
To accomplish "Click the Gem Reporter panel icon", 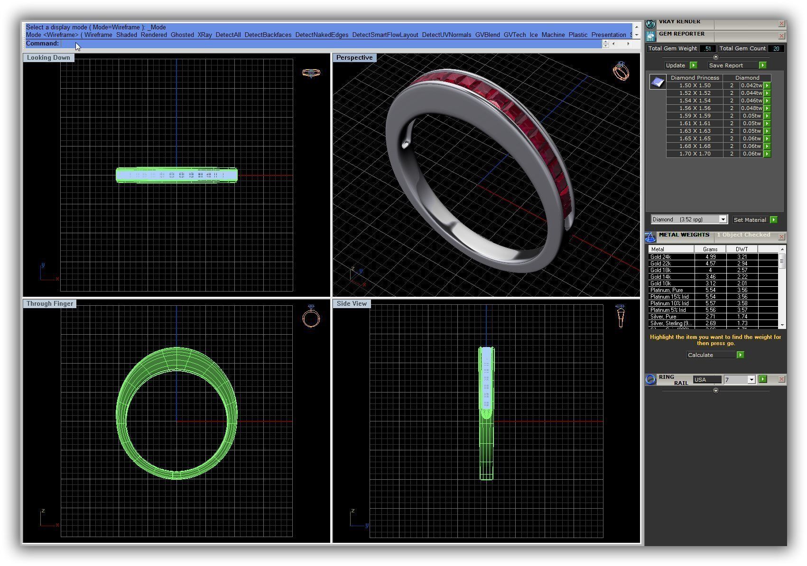I will point(650,36).
